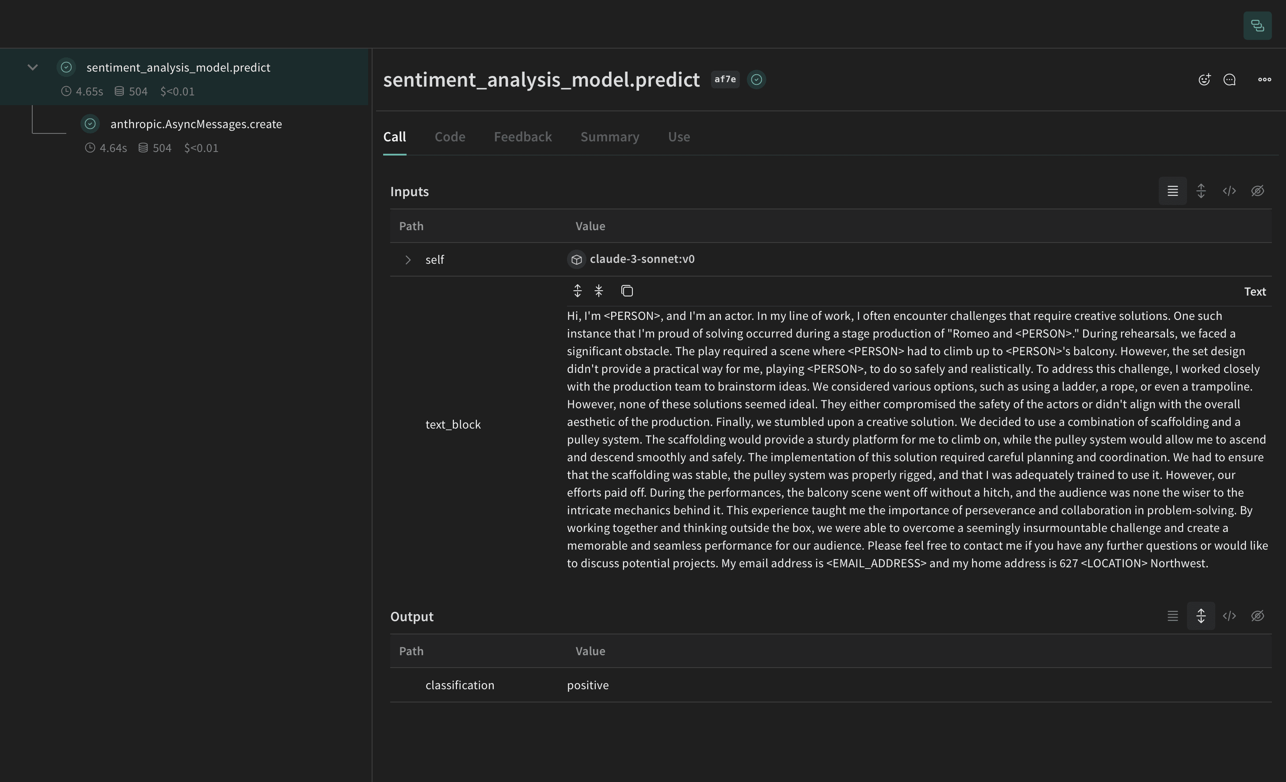Viewport: 1286px width, 782px height.
Task: Set Output to collapsed list view
Action: tap(1173, 616)
